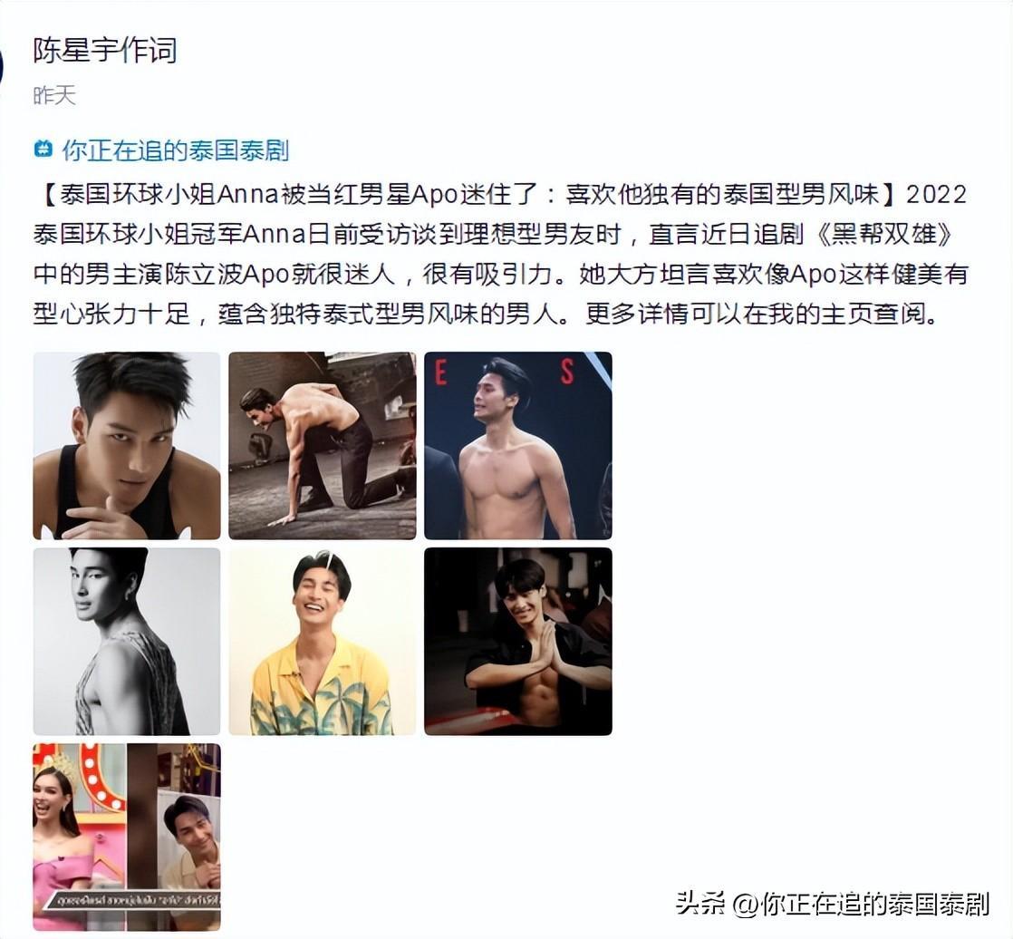Open the black-and-white side profile photo
The image size is (1013, 939).
point(127,642)
